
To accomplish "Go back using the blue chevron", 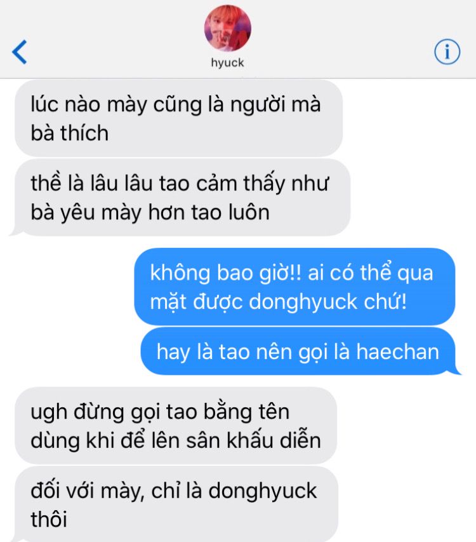I will click(x=19, y=52).
